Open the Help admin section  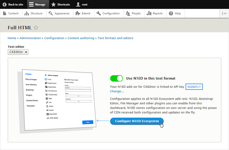point(176,13)
